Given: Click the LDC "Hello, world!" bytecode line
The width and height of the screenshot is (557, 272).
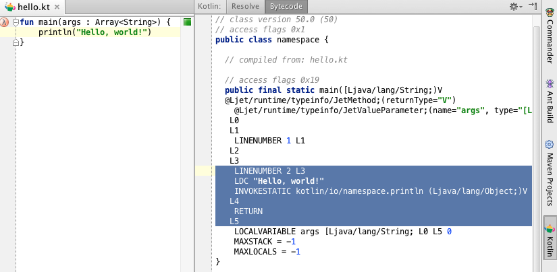Looking at the screenshot, I should [x=280, y=181].
